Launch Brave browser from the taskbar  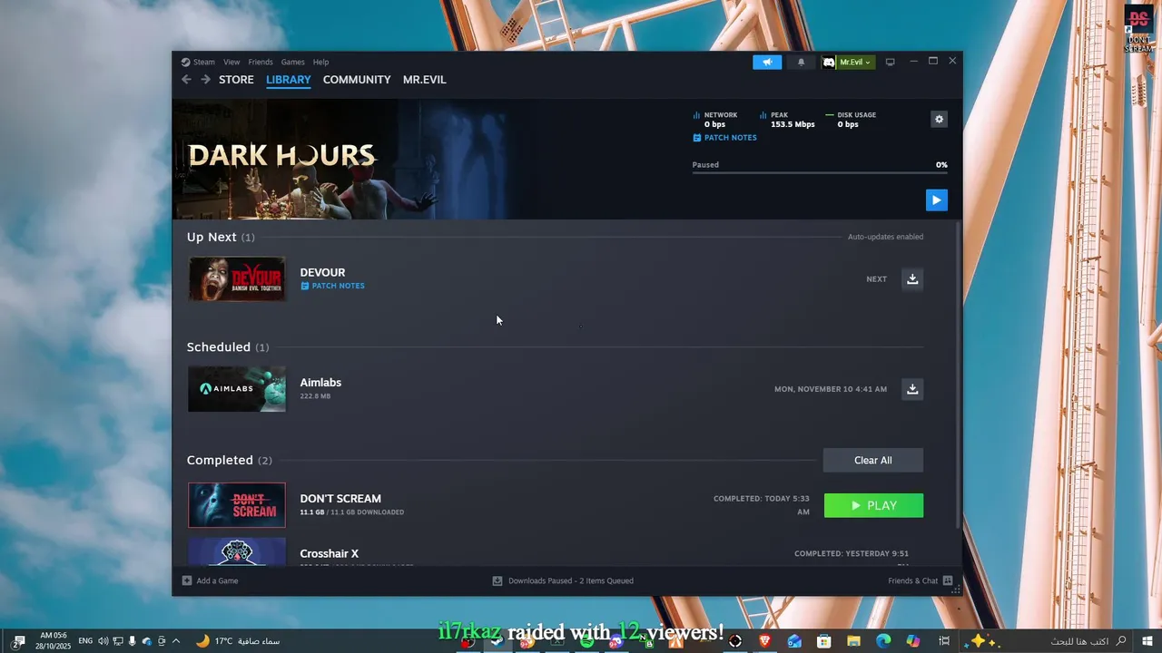click(764, 641)
